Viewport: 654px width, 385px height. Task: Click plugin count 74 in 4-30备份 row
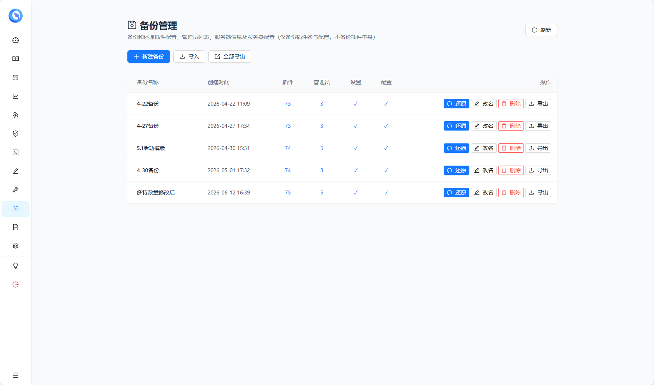coord(288,170)
